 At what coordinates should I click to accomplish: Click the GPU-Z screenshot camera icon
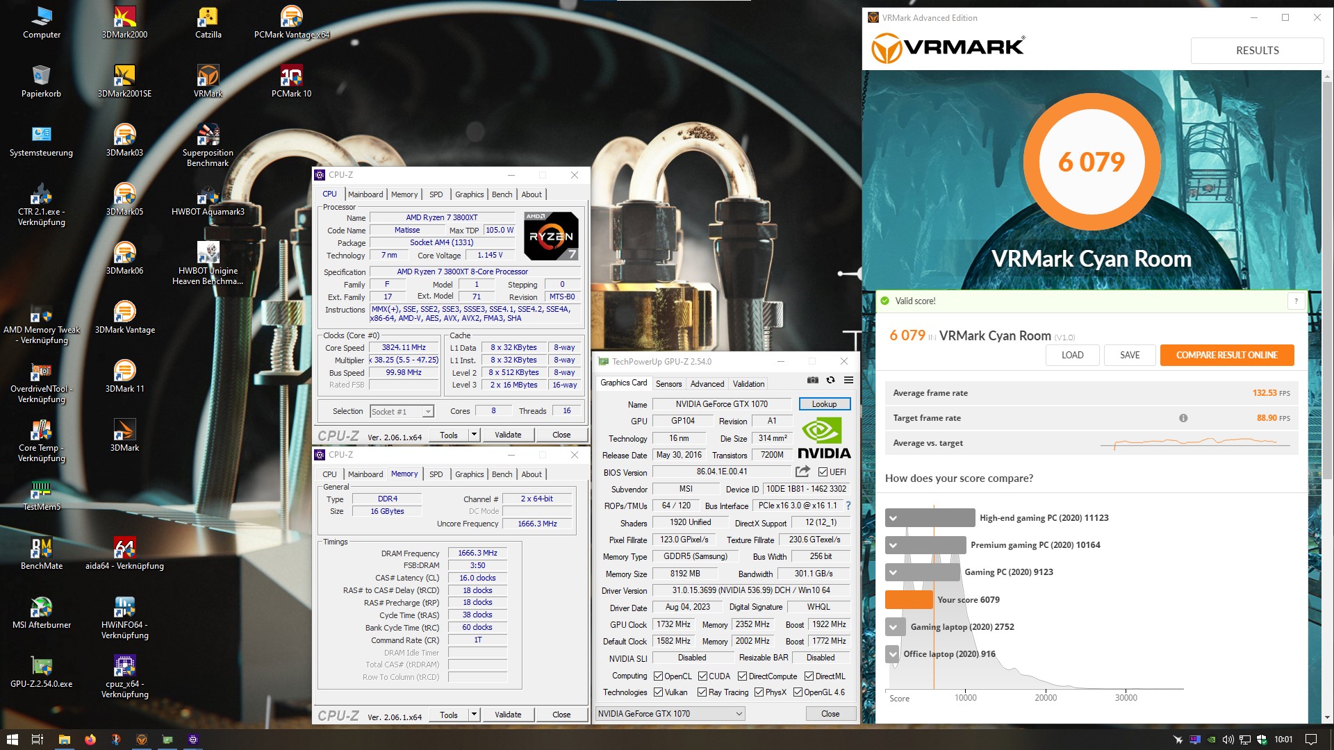pyautogui.click(x=812, y=380)
